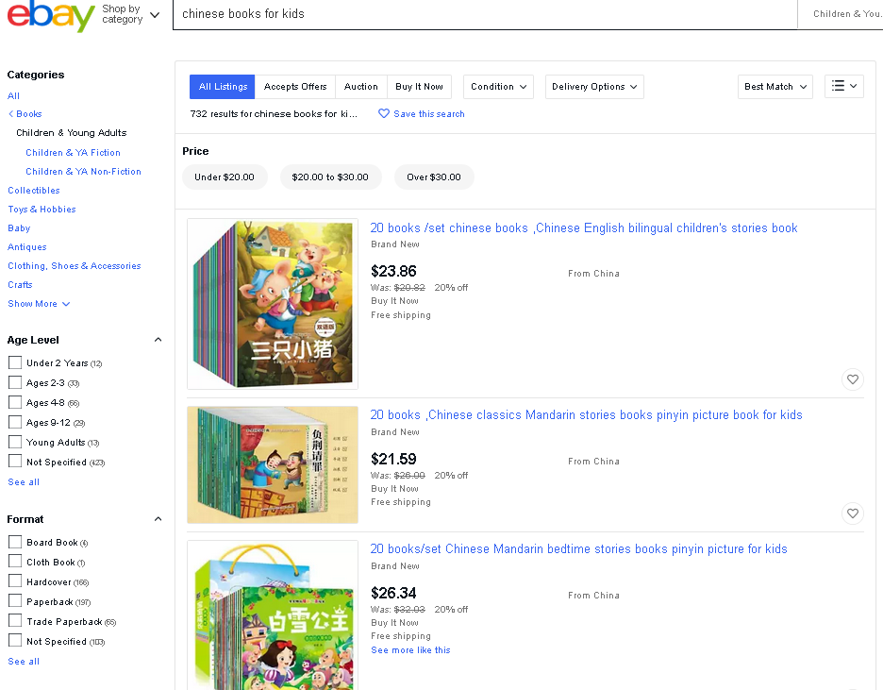Select the Buy It Now tab
Viewport: 883px width, 690px height.
click(419, 87)
